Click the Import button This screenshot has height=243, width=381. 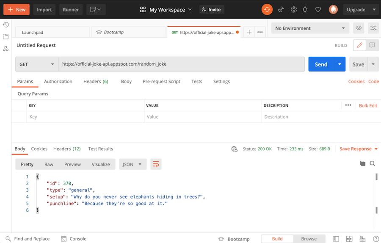point(44,9)
